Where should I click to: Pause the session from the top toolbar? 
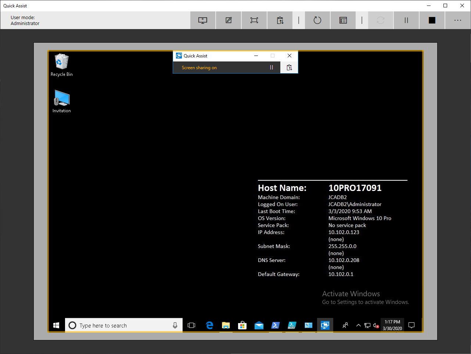click(x=406, y=20)
